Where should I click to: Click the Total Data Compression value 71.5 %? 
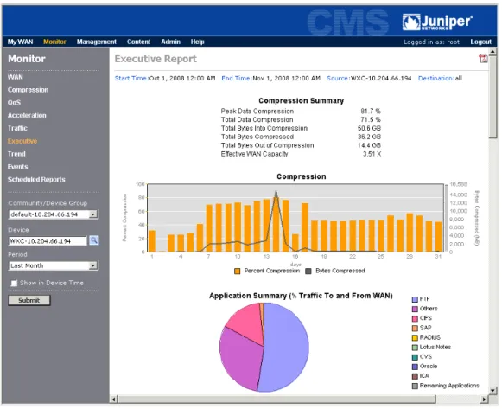point(371,120)
